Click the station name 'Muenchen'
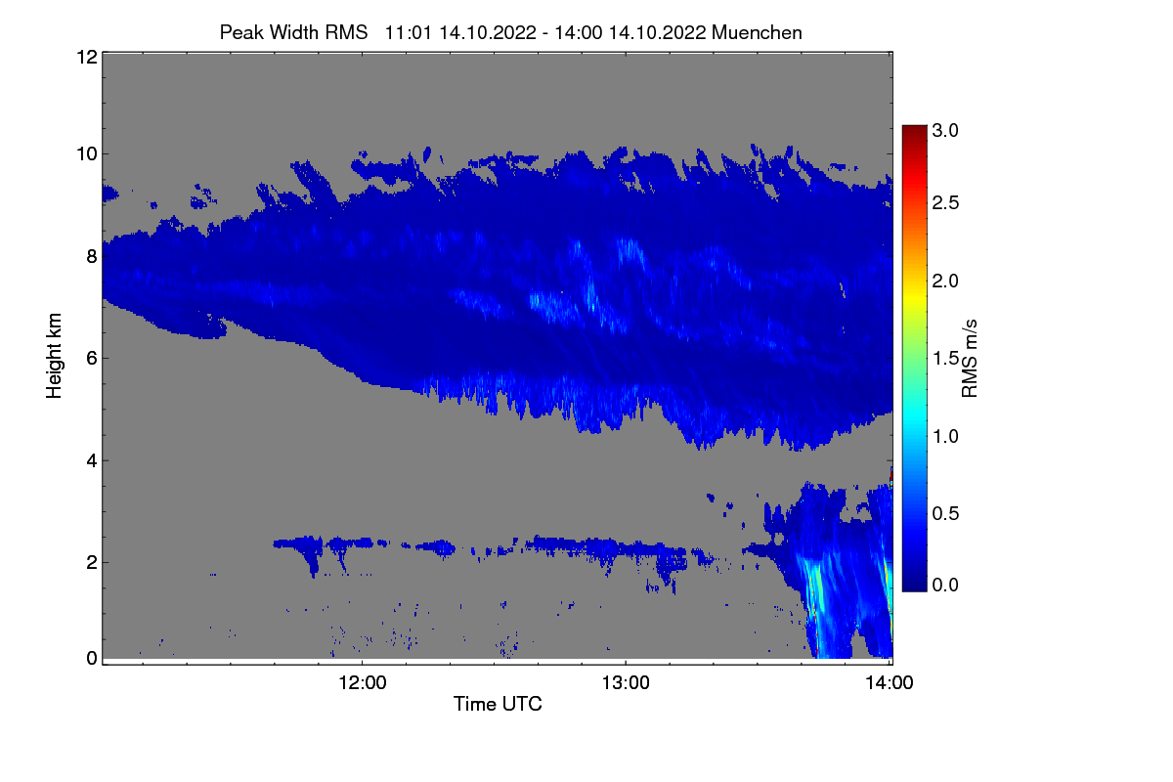The image size is (1173, 782). (758, 32)
